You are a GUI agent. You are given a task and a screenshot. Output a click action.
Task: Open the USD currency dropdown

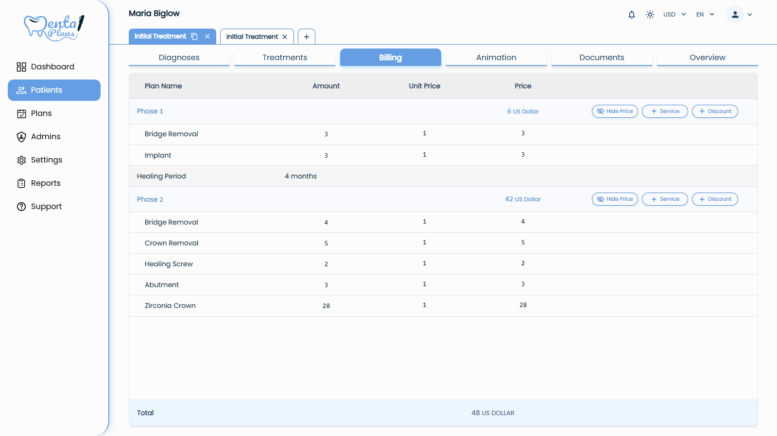point(674,15)
